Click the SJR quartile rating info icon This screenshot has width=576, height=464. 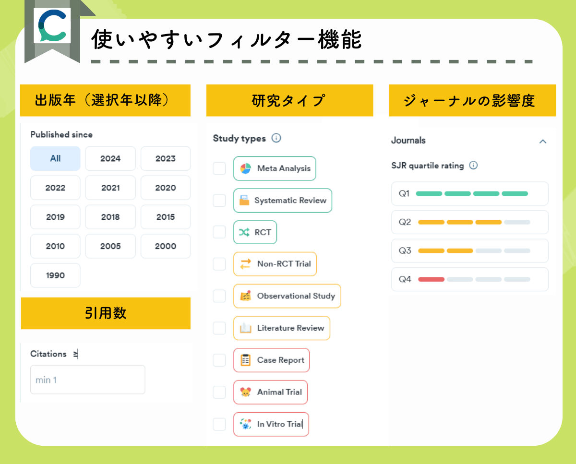coord(473,166)
